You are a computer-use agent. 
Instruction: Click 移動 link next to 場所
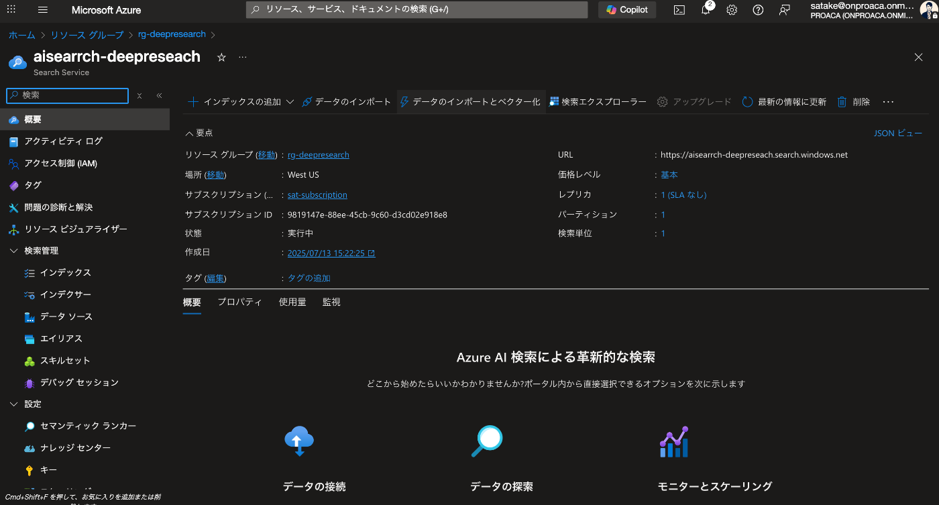tap(215, 175)
